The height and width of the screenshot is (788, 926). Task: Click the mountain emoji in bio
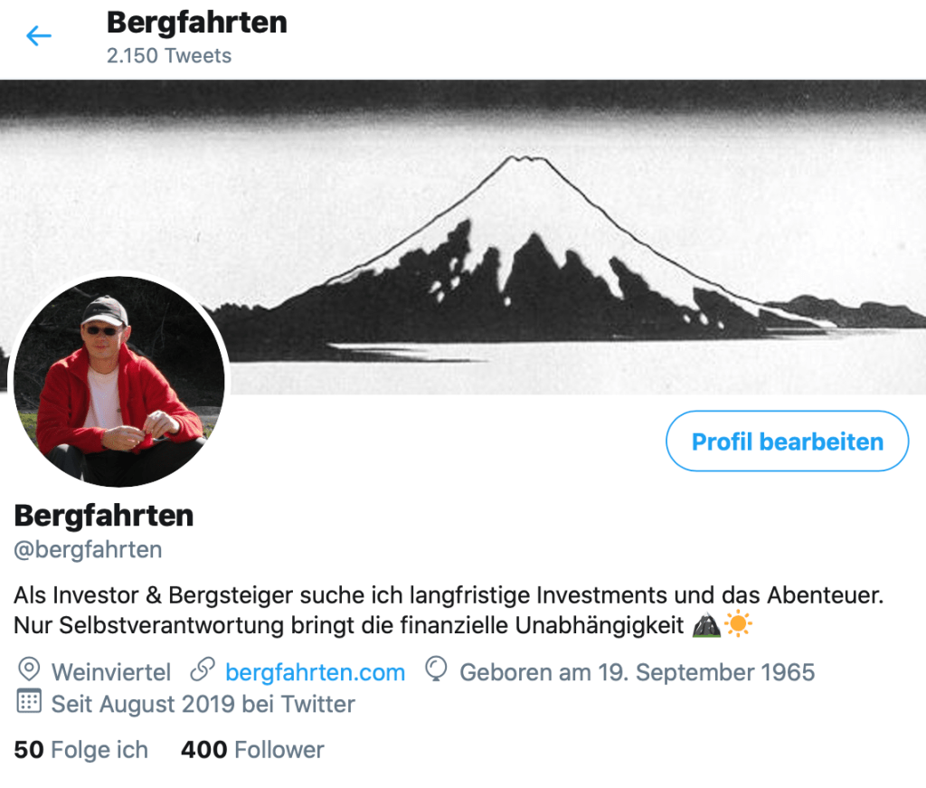pos(706,625)
